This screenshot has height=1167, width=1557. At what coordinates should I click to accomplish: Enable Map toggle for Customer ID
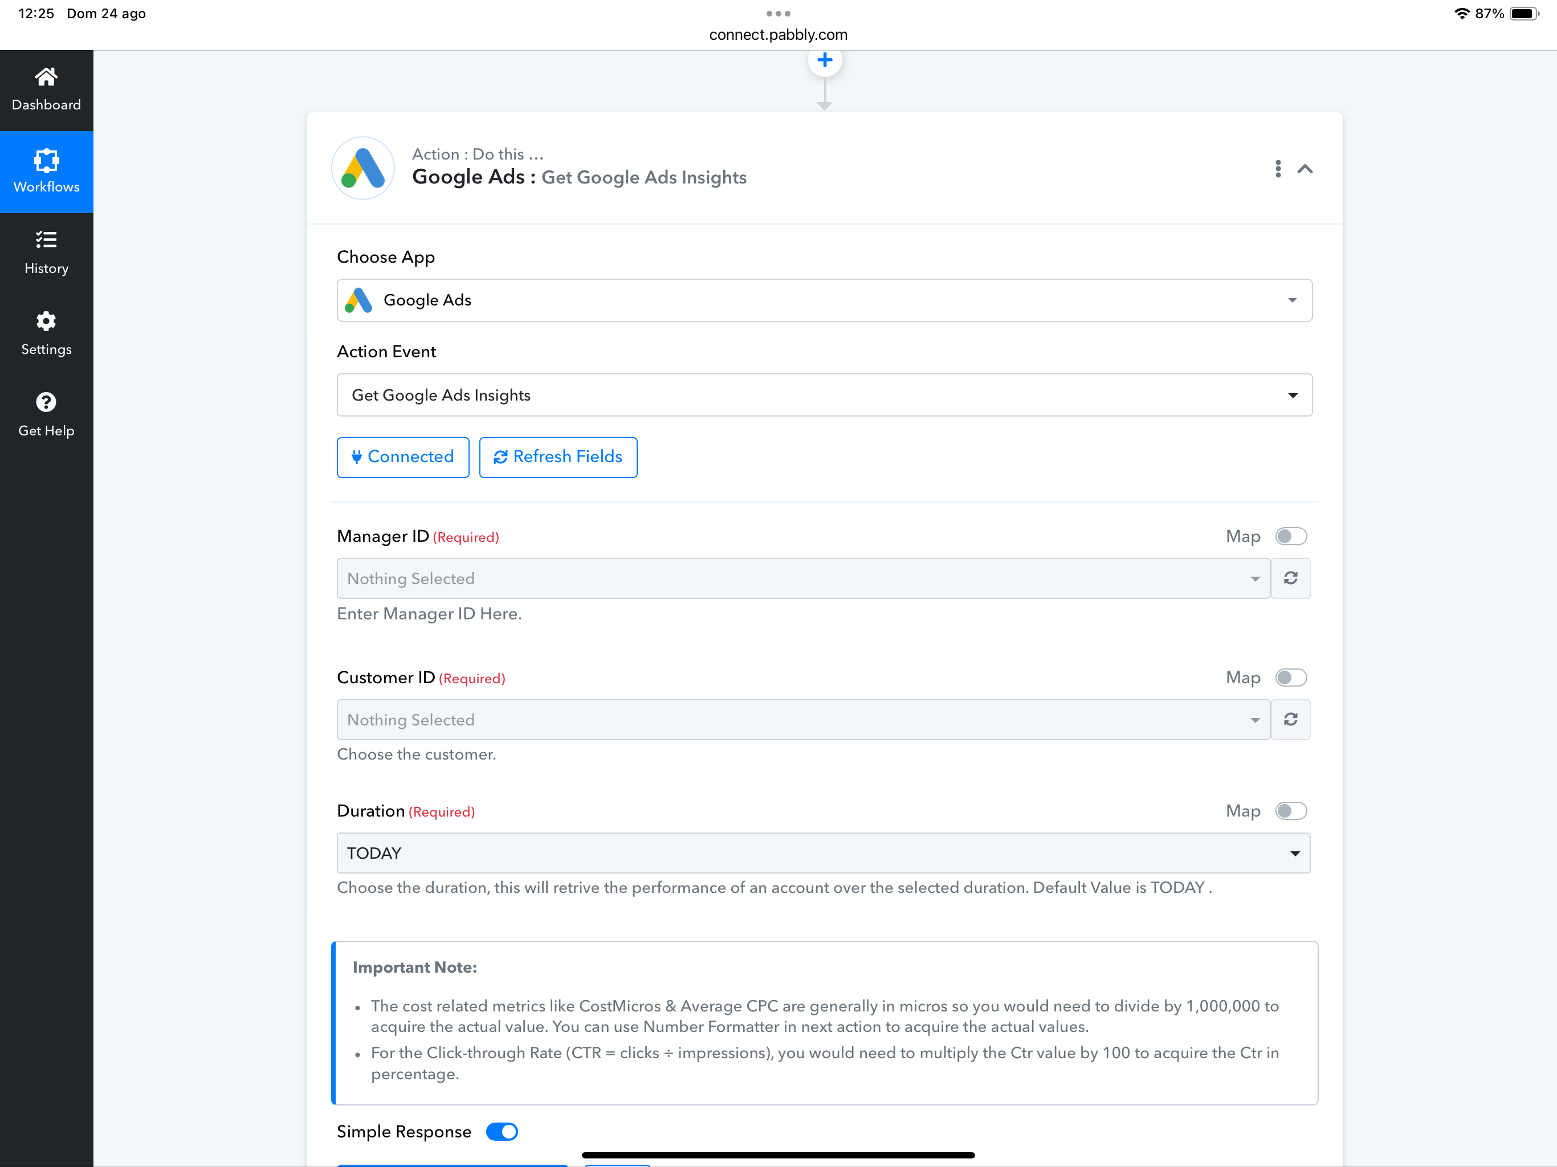[x=1291, y=678]
